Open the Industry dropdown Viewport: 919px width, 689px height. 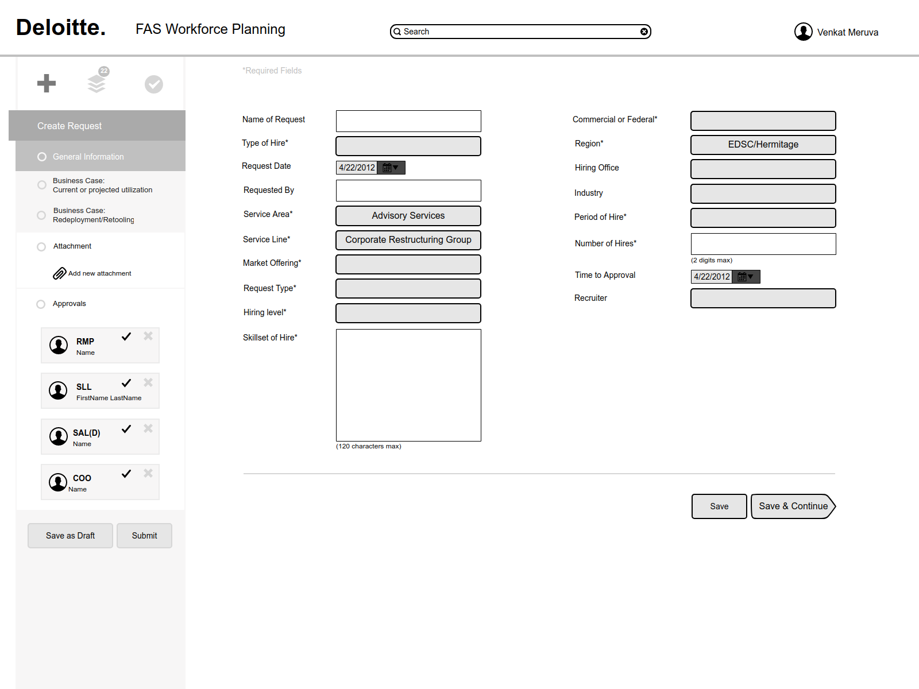coord(763,193)
